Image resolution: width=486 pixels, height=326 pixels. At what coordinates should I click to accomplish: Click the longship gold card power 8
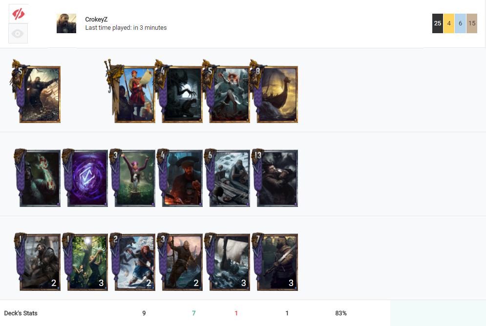[274, 92]
